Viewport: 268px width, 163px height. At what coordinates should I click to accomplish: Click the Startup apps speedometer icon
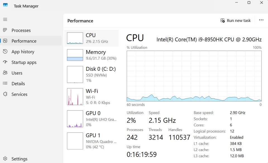tap(5, 62)
